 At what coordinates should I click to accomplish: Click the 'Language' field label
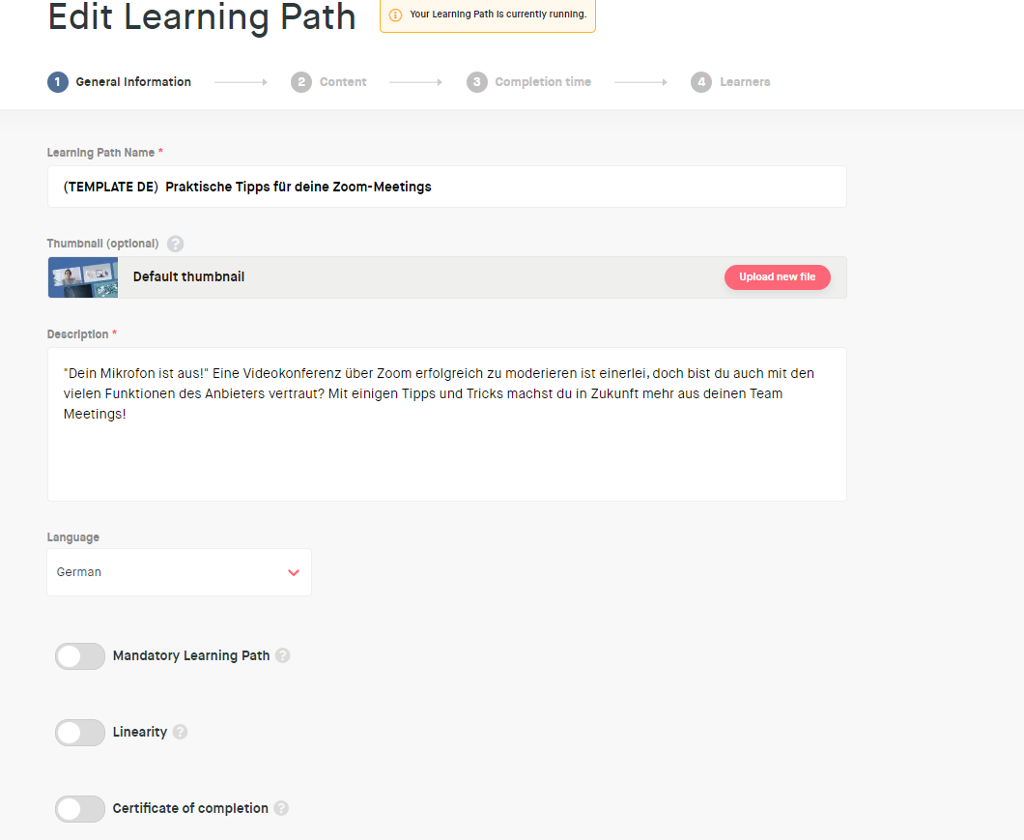tap(73, 537)
